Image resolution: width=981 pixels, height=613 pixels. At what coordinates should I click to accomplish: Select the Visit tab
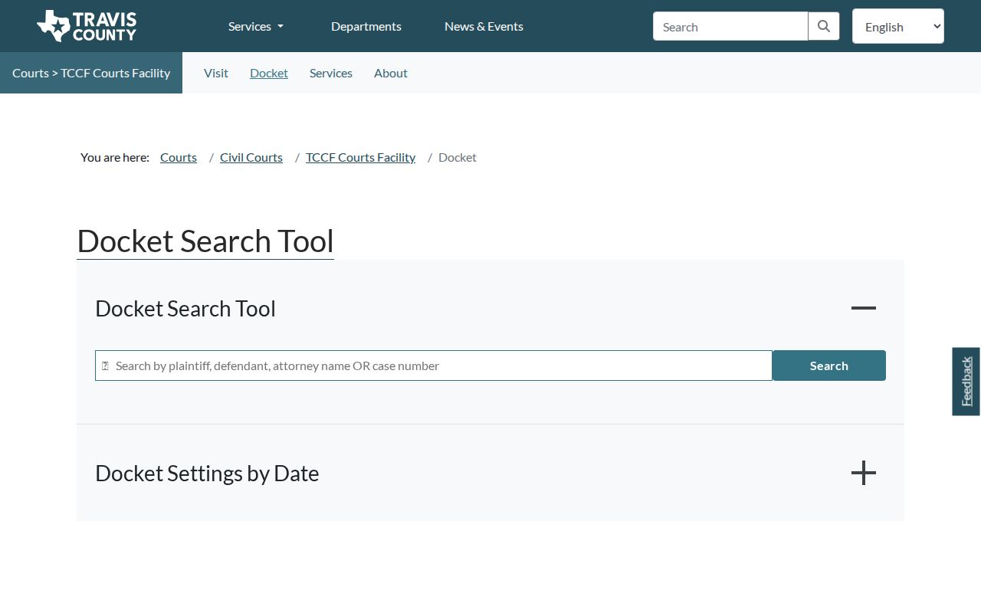(216, 73)
